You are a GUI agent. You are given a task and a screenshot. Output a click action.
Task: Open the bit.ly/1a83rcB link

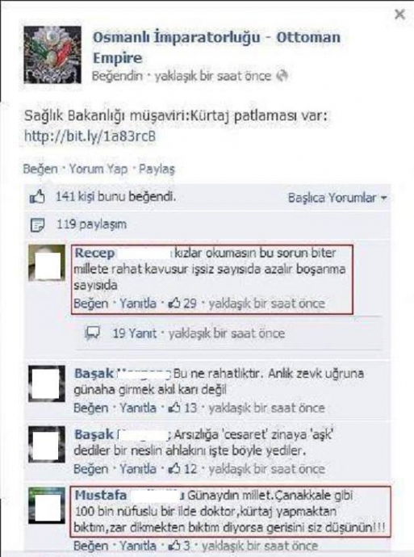click(x=90, y=136)
